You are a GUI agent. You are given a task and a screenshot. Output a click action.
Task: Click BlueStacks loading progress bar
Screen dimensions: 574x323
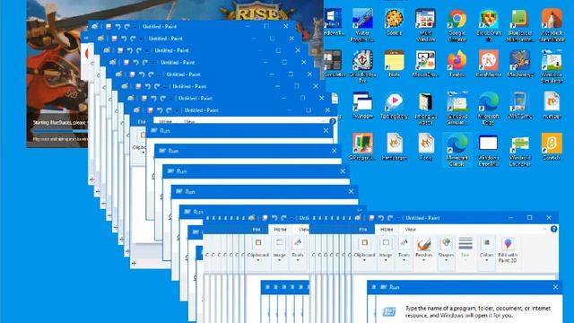(x=60, y=131)
